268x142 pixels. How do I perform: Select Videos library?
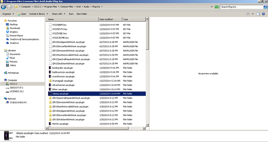pos(13,65)
